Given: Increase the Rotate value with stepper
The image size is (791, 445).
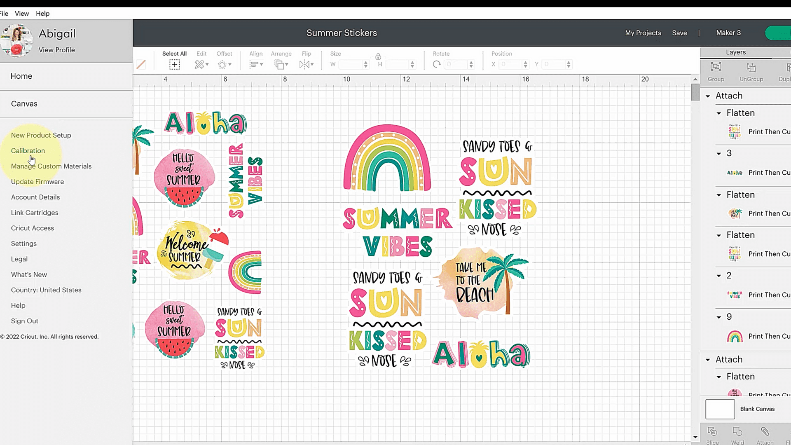Looking at the screenshot, I should tap(471, 62).
